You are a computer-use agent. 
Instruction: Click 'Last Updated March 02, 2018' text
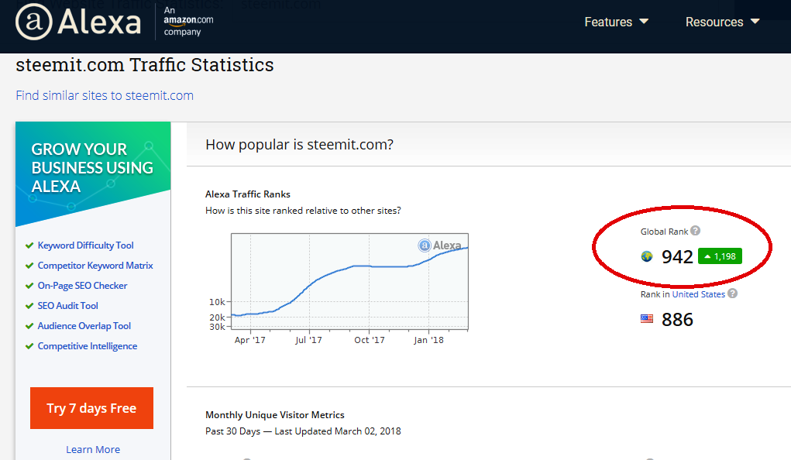coord(338,431)
